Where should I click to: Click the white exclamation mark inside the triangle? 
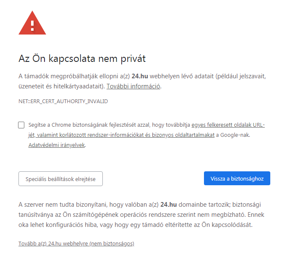(x=32, y=26)
